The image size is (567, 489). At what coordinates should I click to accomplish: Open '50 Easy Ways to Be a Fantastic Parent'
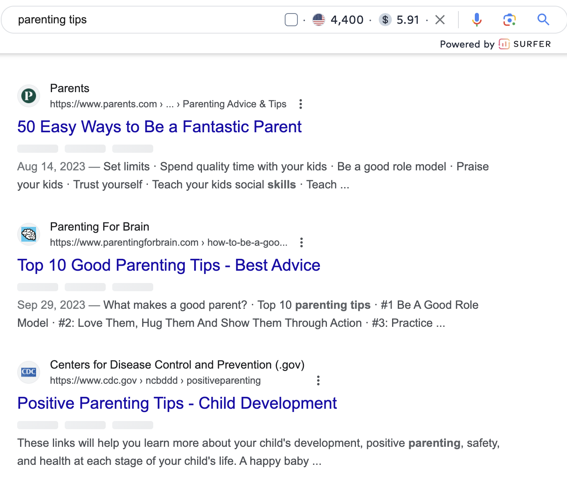point(159,127)
